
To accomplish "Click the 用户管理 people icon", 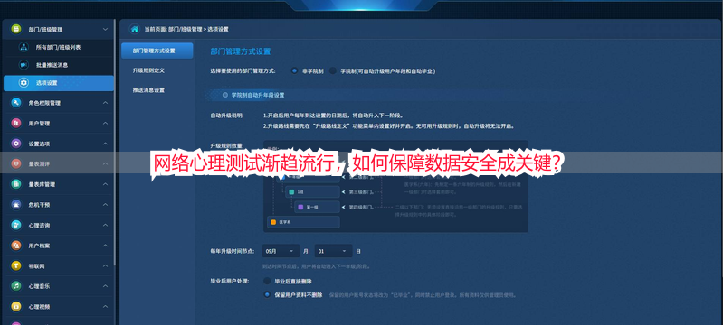I will (x=16, y=124).
